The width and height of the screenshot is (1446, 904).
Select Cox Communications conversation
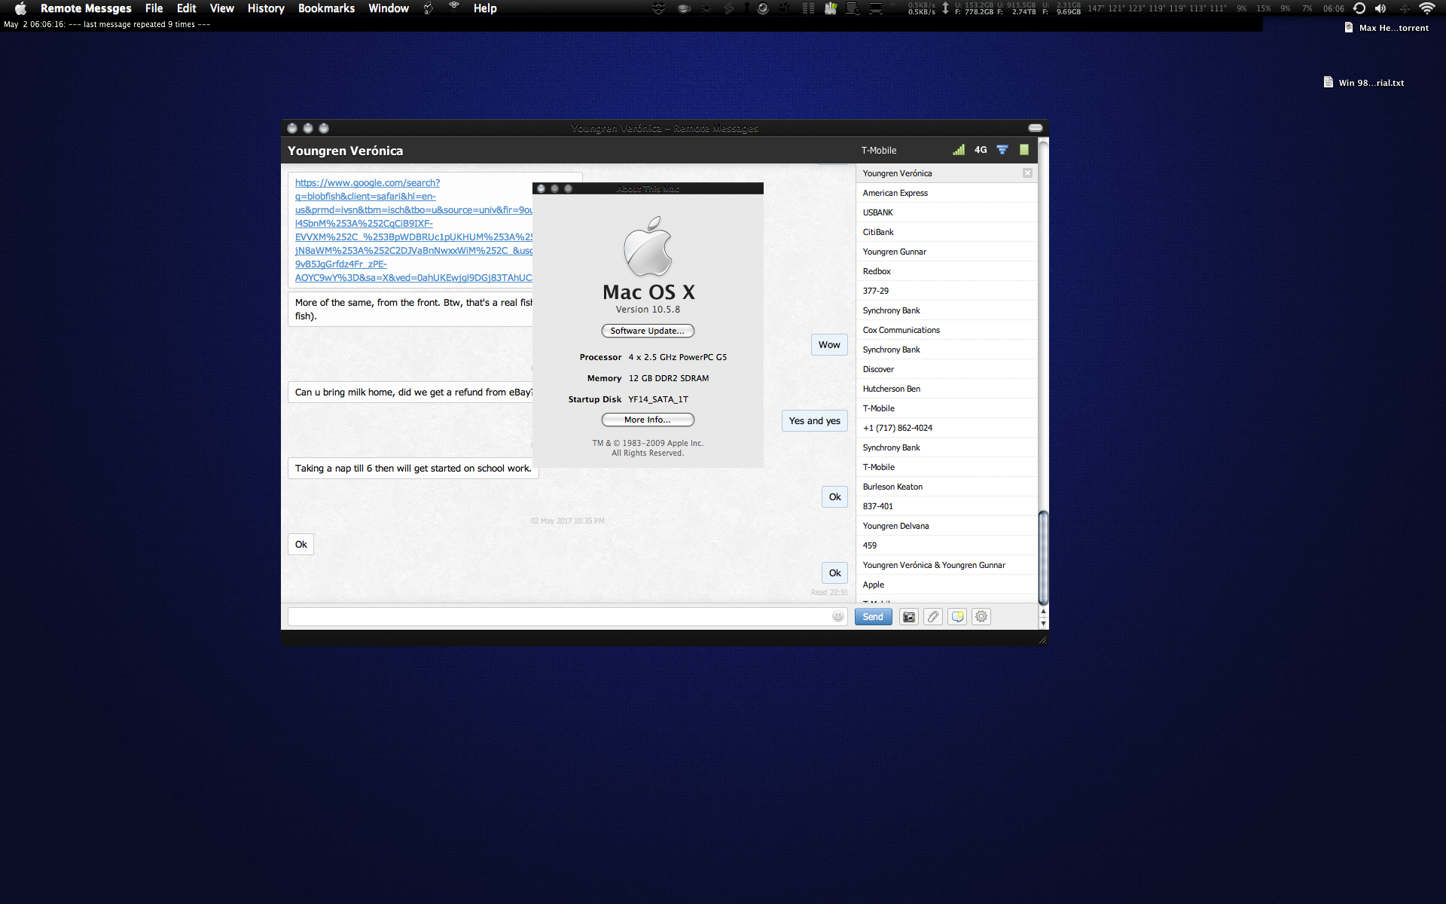click(x=947, y=330)
